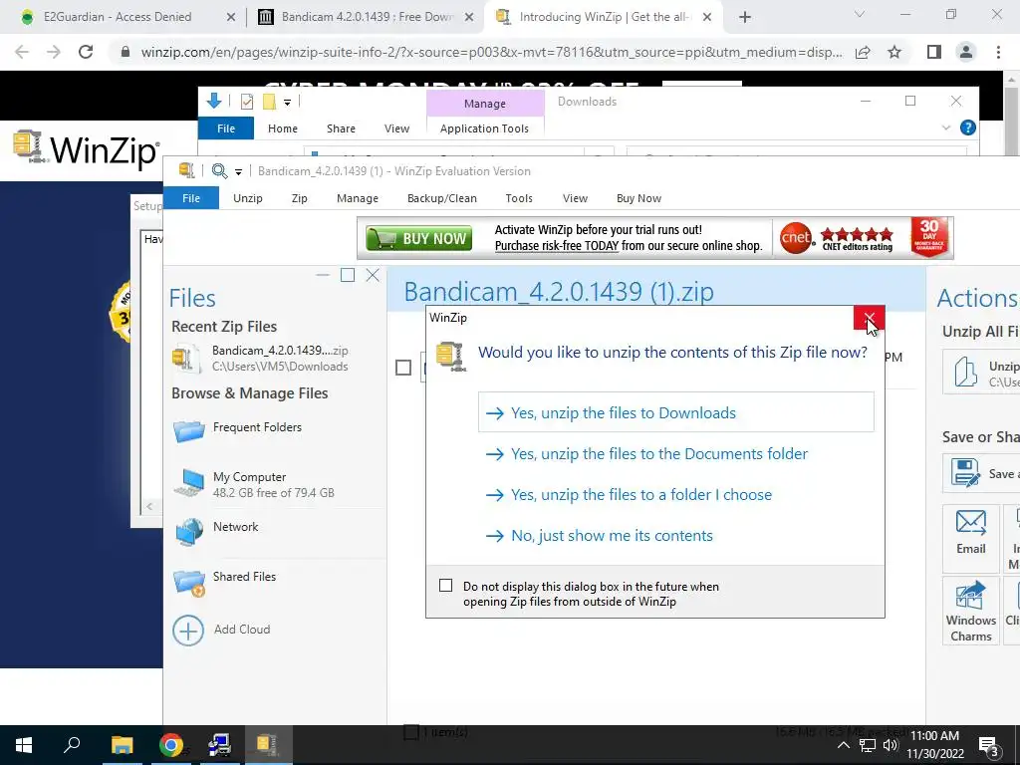This screenshot has width=1020, height=765.
Task: Bookmark this page with star icon
Action: 894,52
